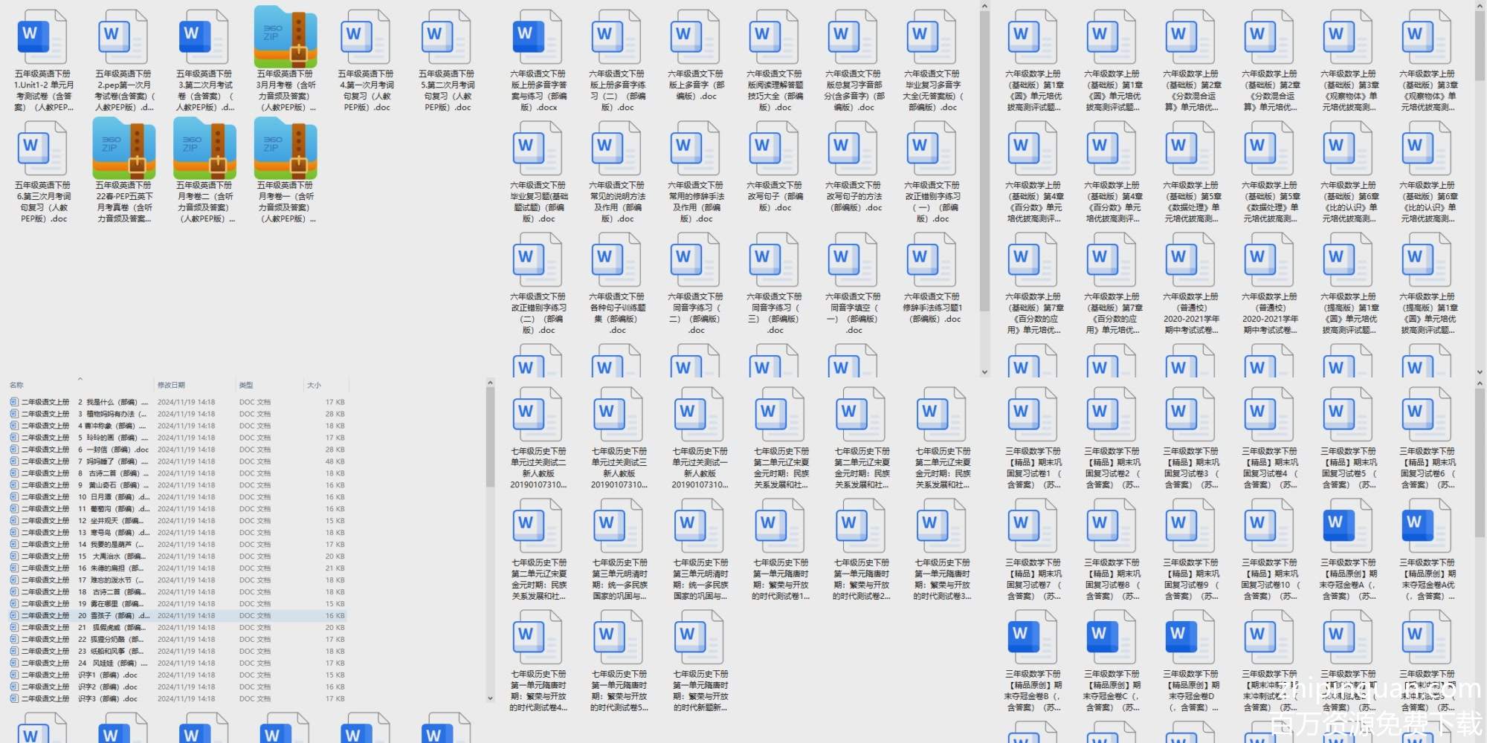Select list row '4 曹冲称象 (部编)'
This screenshot has height=743, width=1487.
coord(177,426)
